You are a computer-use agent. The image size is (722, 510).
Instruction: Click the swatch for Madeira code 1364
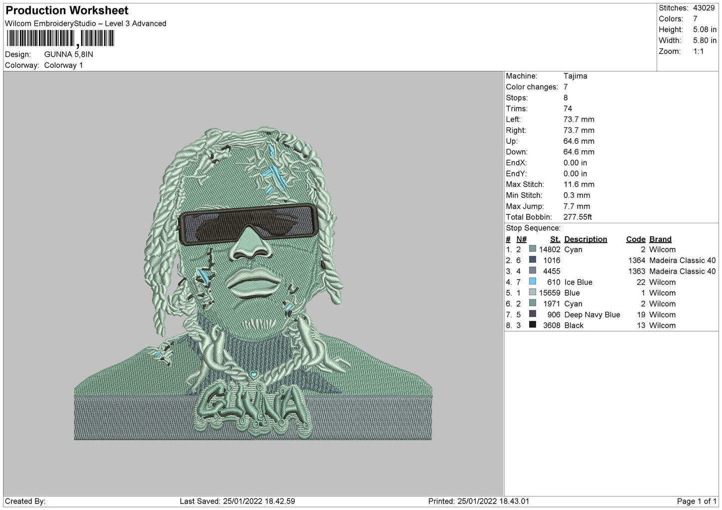pyautogui.click(x=532, y=260)
